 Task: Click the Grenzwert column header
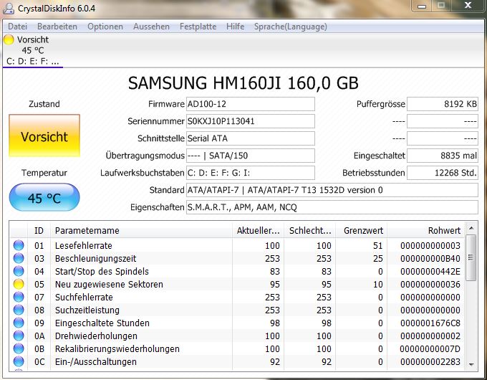361,230
